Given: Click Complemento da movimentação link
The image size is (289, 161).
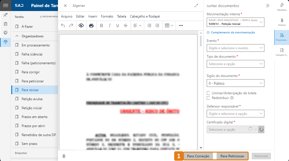Looking at the screenshot, I should point(231,33).
